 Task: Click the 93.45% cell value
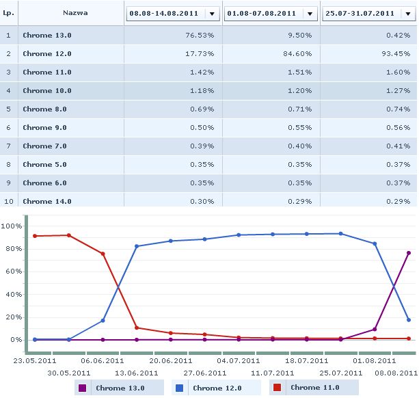[396, 54]
